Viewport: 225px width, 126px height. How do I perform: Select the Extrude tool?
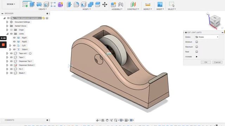(x=32, y=4)
